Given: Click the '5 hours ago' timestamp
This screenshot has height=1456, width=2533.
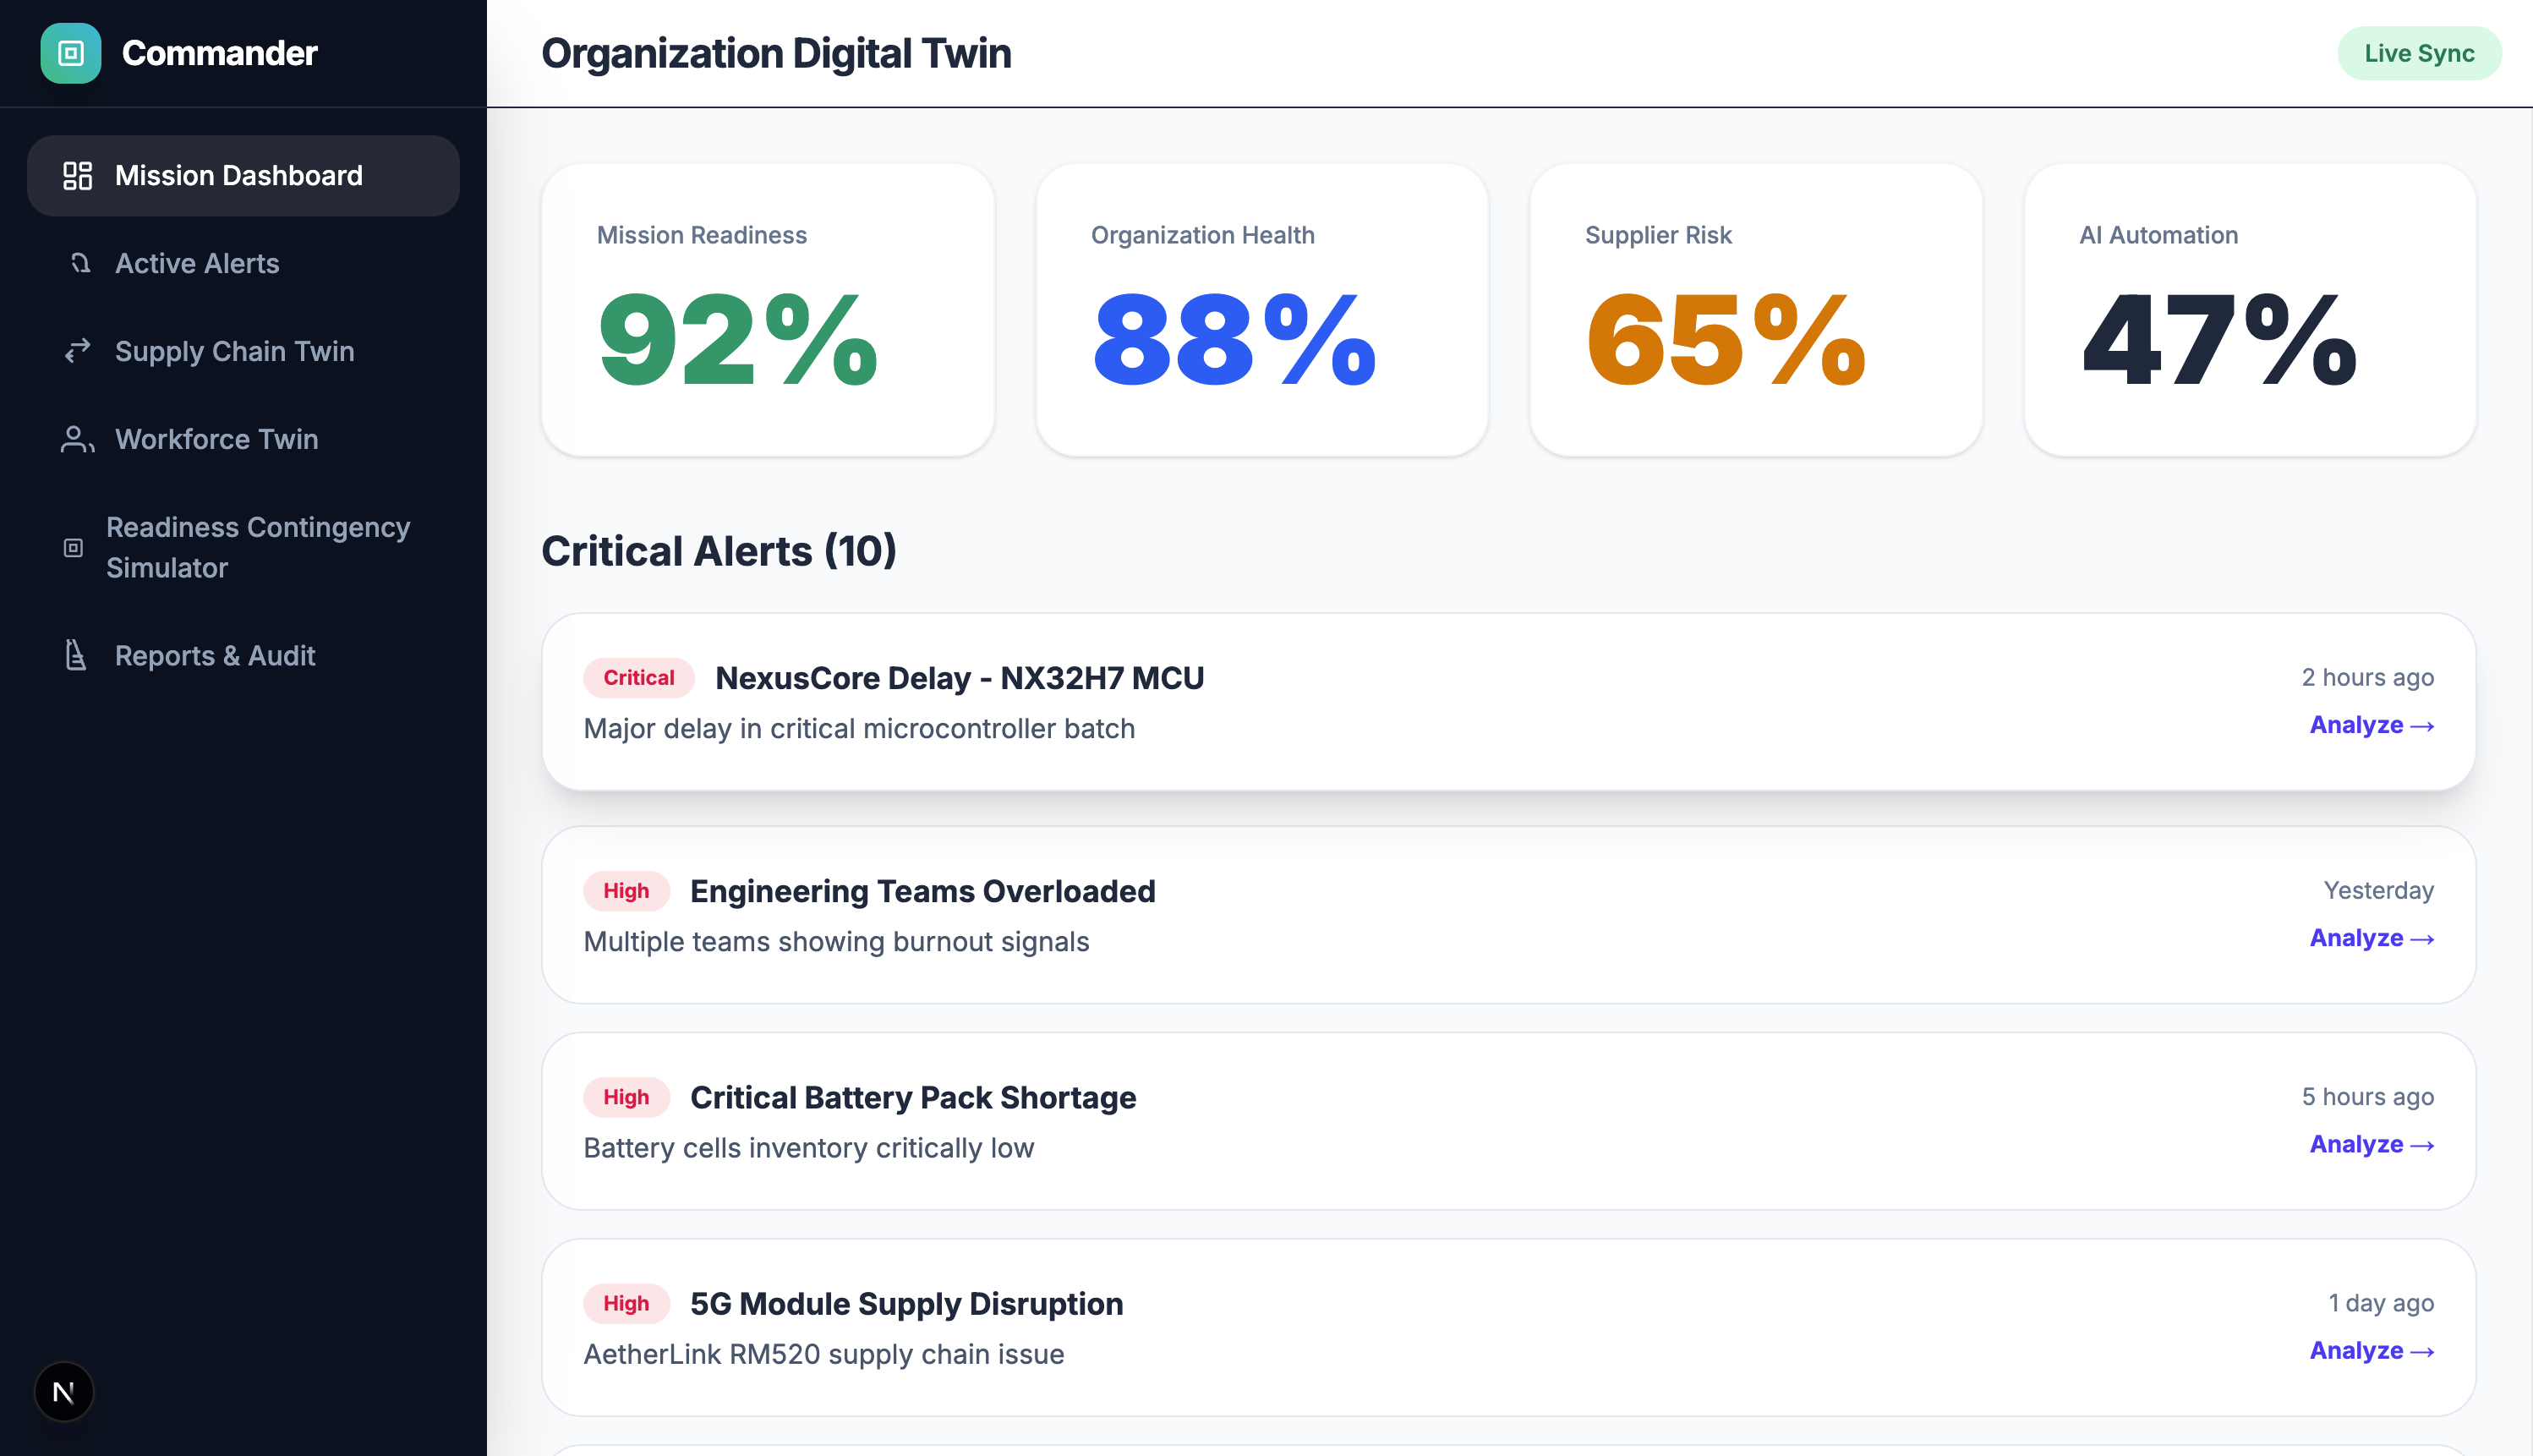Looking at the screenshot, I should (2367, 1096).
